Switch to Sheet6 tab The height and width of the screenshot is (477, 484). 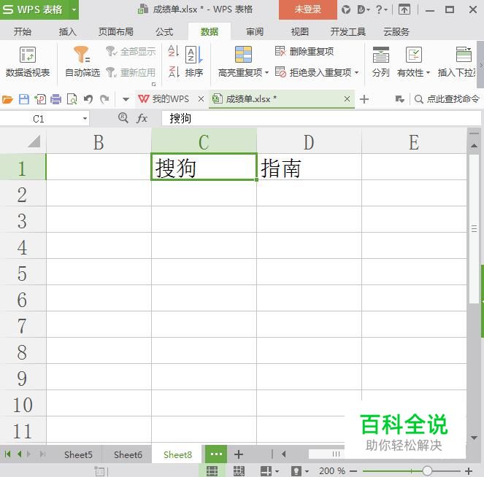pyautogui.click(x=128, y=454)
